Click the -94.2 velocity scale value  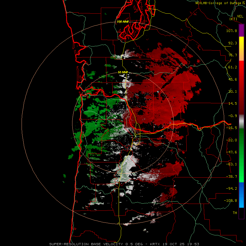coord(232,188)
